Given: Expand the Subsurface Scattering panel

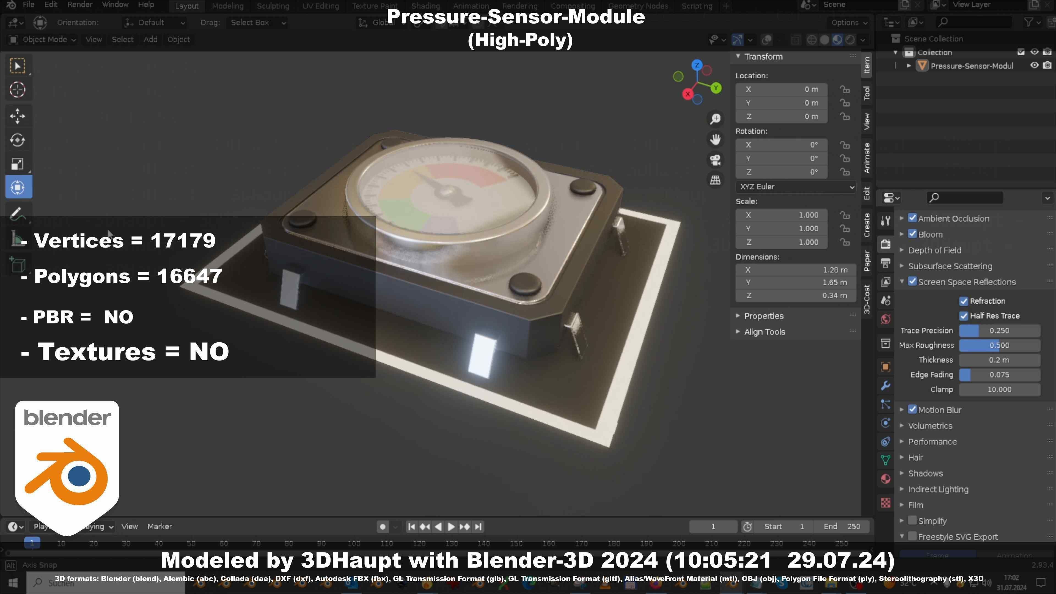Looking at the screenshot, I should tap(950, 266).
